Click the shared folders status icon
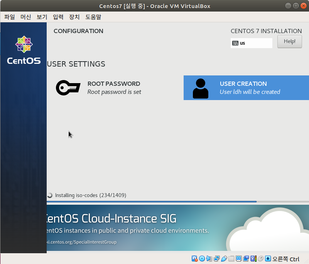 [231, 259]
